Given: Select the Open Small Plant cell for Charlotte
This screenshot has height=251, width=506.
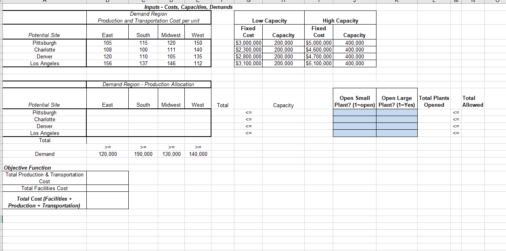Looking at the screenshot, I should 355,119.
